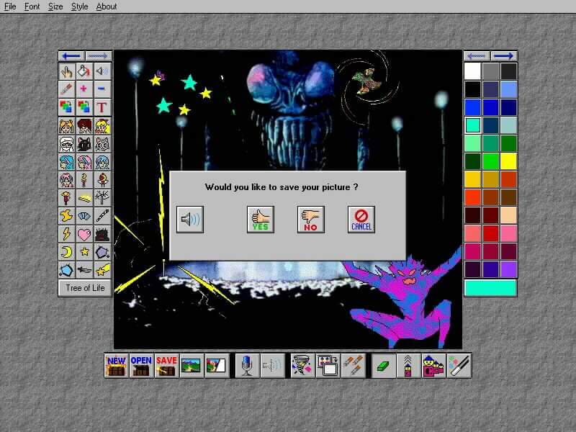The height and width of the screenshot is (432, 576).
Task: Choose the white cat stamp
Action: click(102, 145)
